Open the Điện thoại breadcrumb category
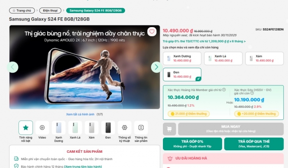 [x=50, y=10]
